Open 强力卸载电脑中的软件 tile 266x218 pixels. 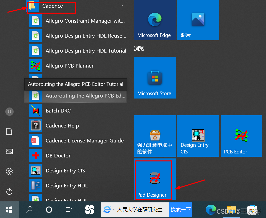click(x=155, y=136)
